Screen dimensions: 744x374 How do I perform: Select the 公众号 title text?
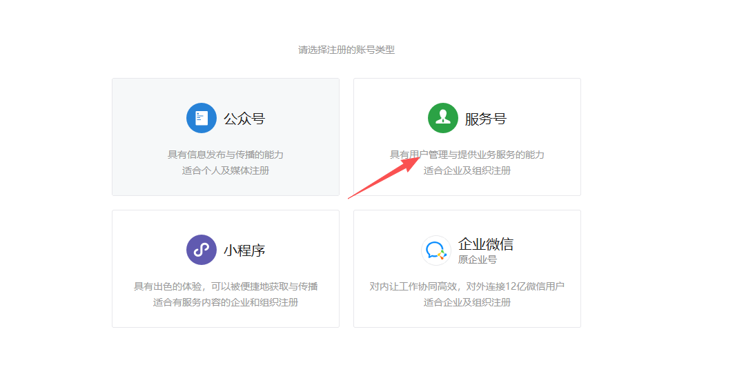pyautogui.click(x=244, y=119)
